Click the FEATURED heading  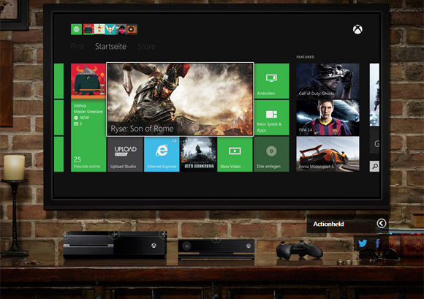306,57
